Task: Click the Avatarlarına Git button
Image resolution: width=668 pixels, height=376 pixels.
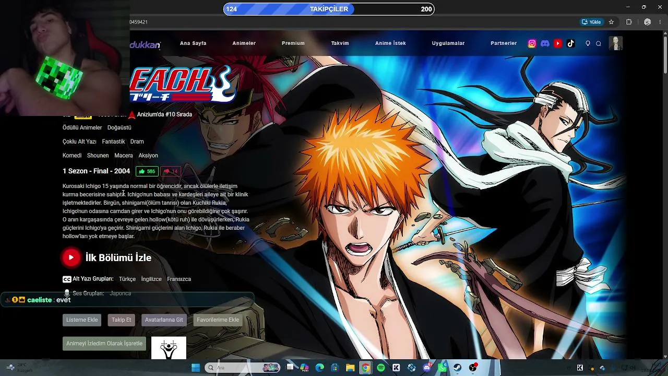Action: [x=164, y=320]
